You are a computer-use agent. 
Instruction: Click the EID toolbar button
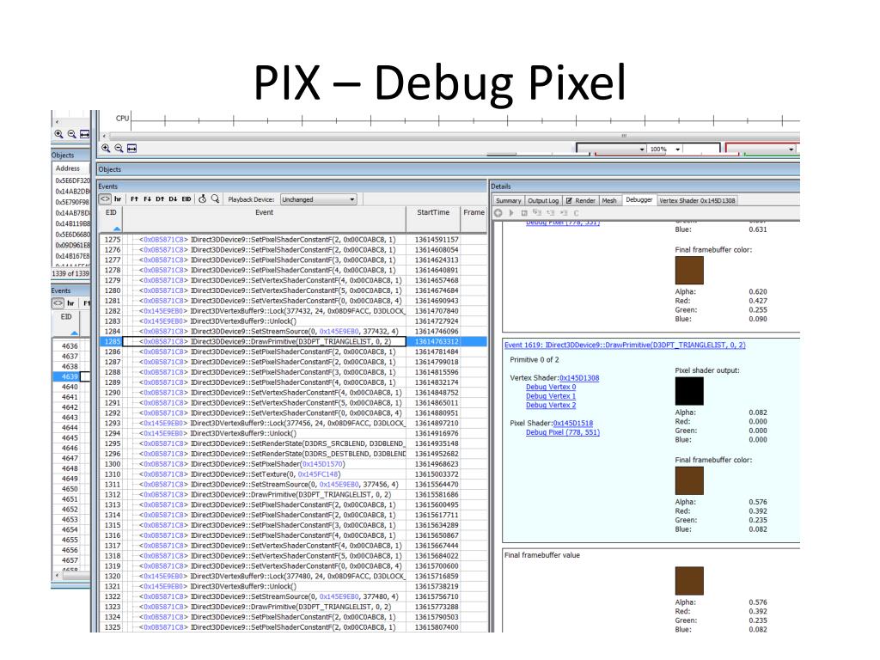186,199
